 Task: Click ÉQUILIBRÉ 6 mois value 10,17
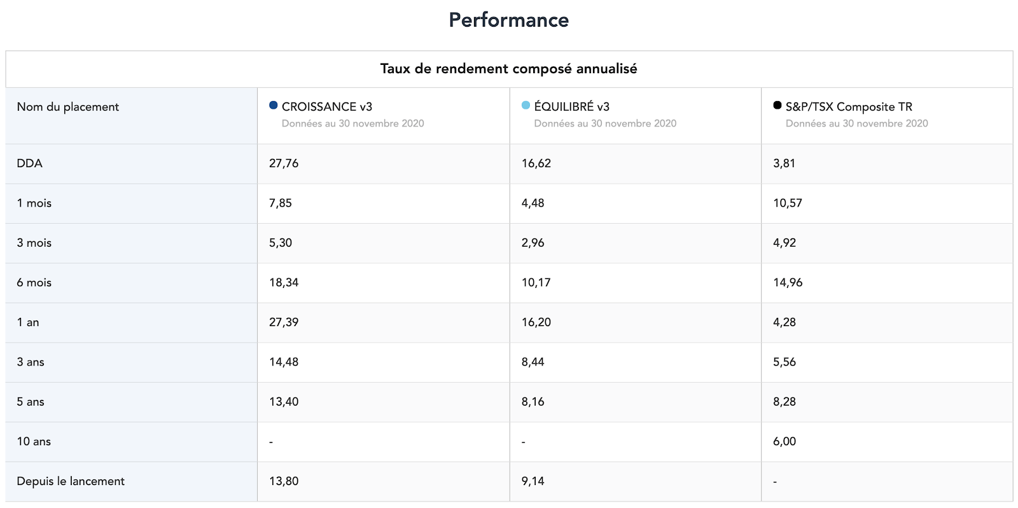coord(536,283)
